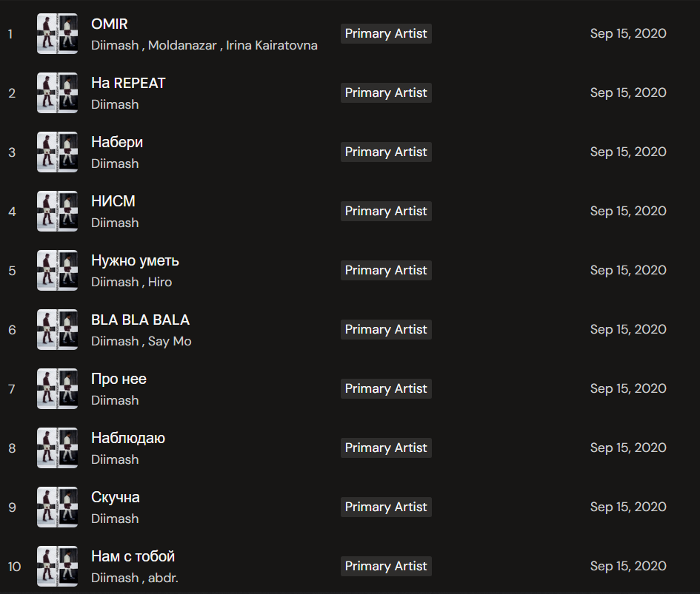
Task: Select the Про нее song title
Action: (119, 379)
